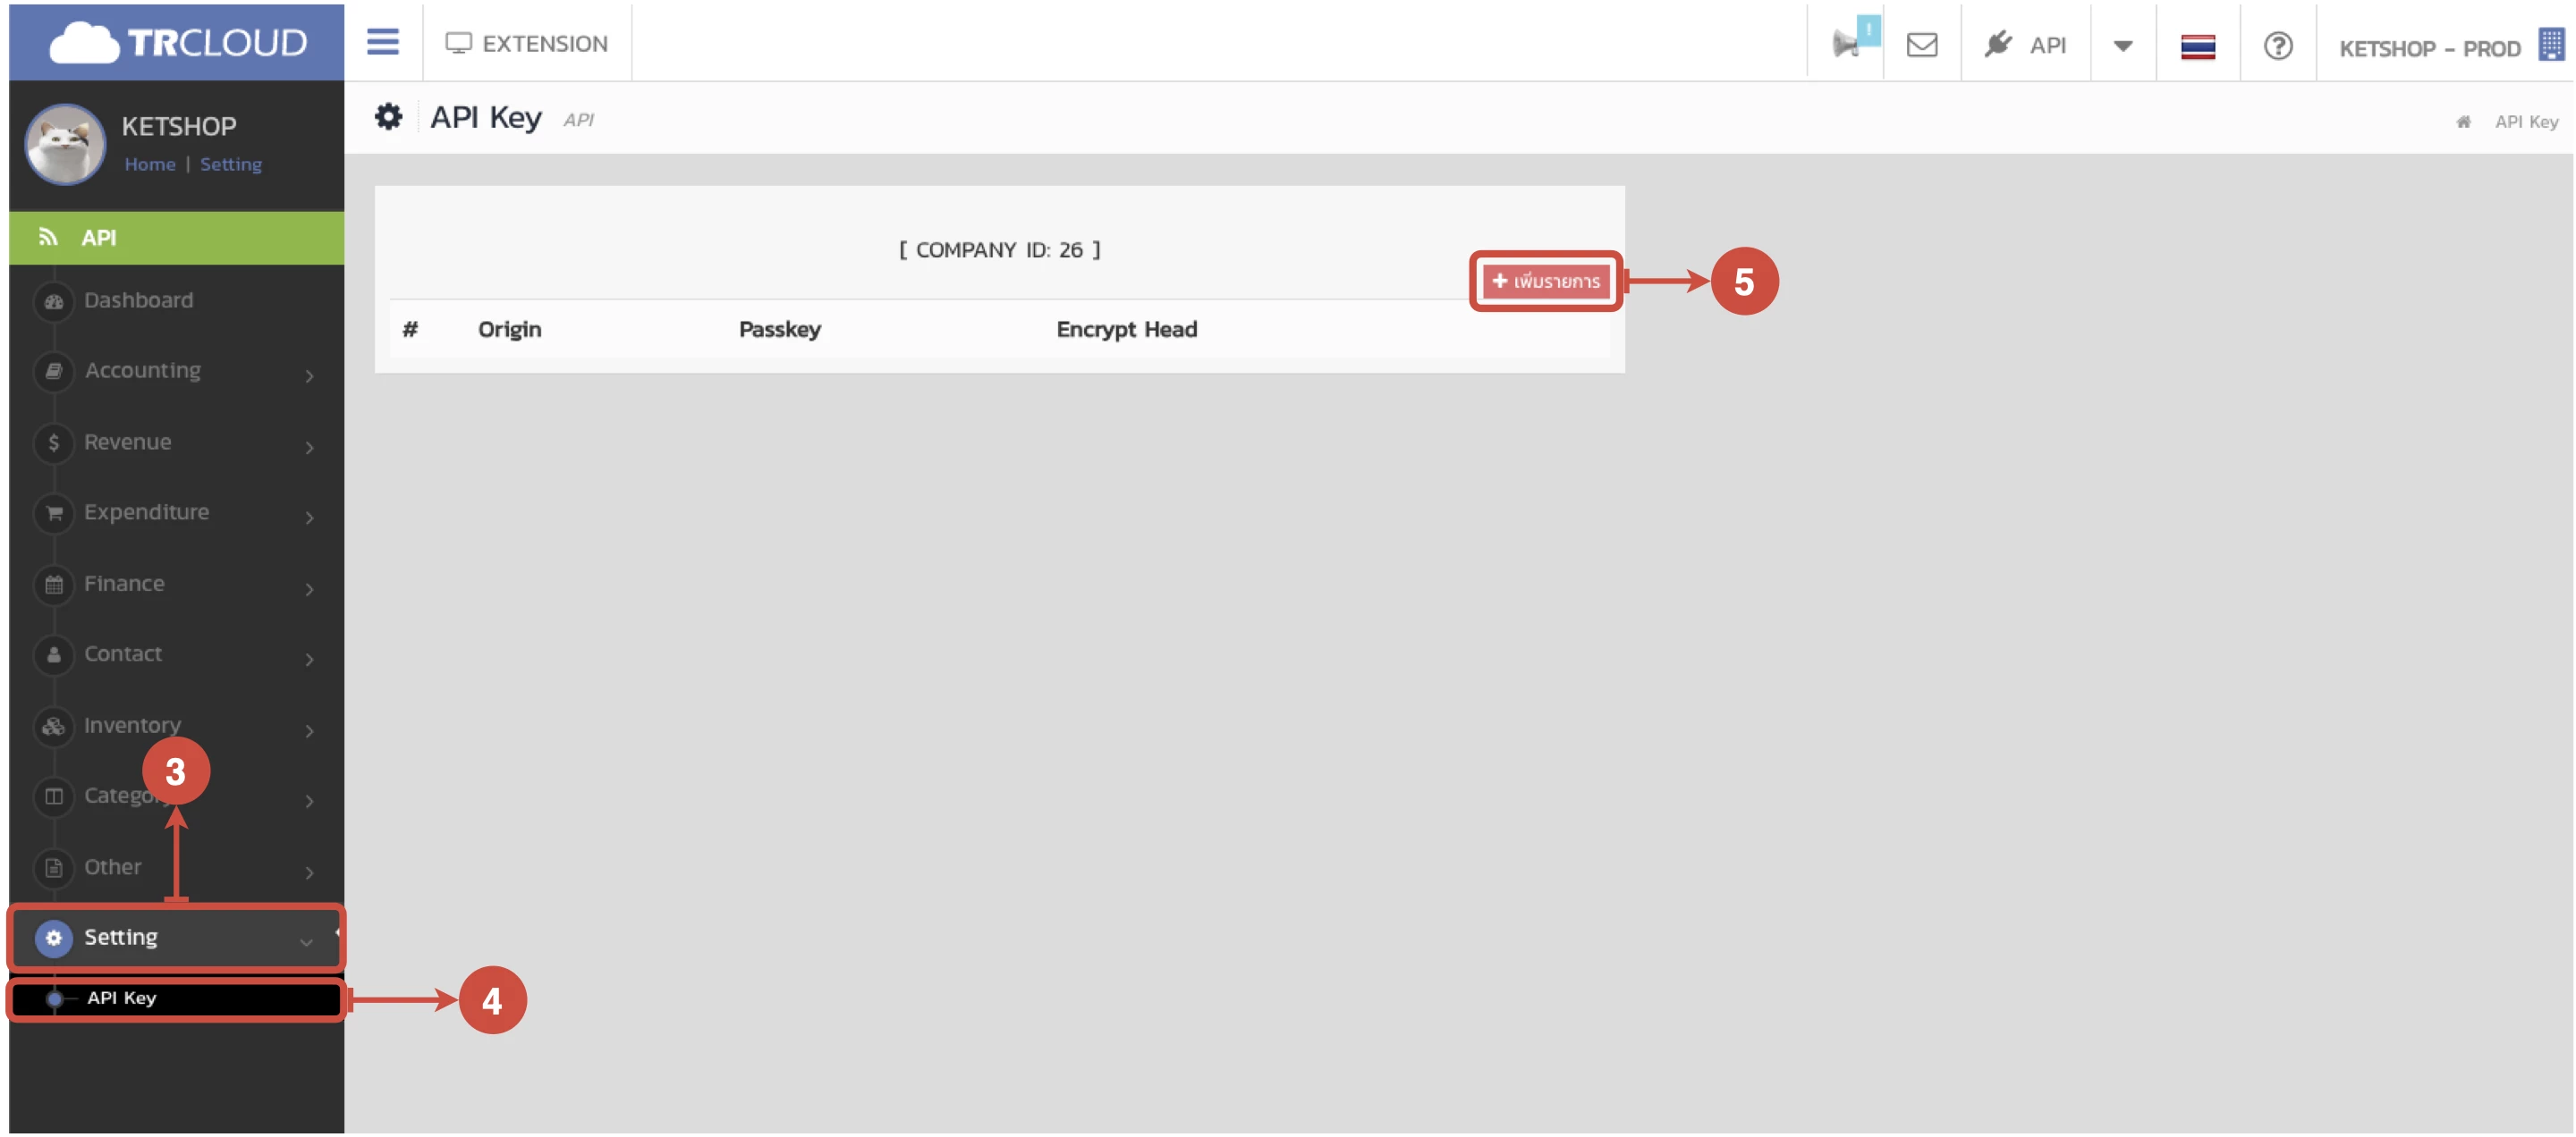Click the breadcrumb home icon
This screenshot has height=1137, width=2576.
(x=2463, y=122)
